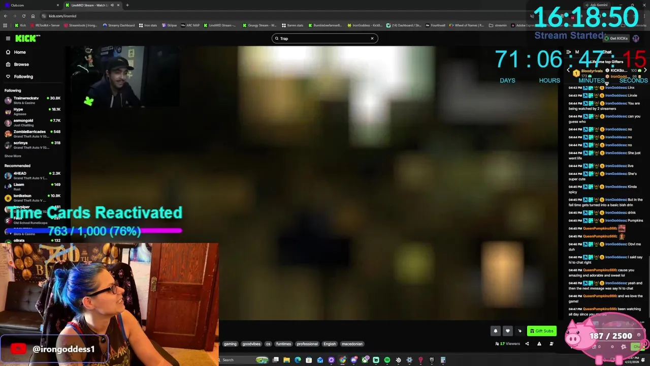Screen dimensions: 650x366
Task: Click the report warning triangle icon
Action: click(539, 344)
